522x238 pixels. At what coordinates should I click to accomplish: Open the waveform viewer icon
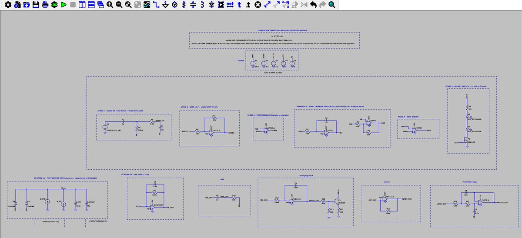click(x=147, y=5)
